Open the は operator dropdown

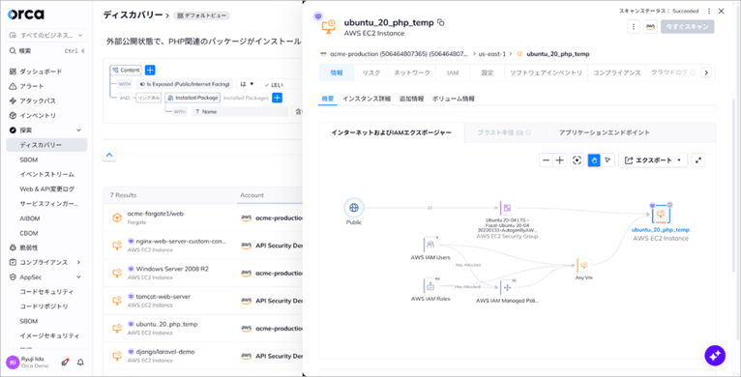click(x=247, y=84)
